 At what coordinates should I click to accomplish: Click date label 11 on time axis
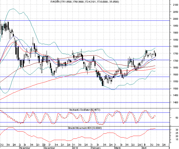74,145
